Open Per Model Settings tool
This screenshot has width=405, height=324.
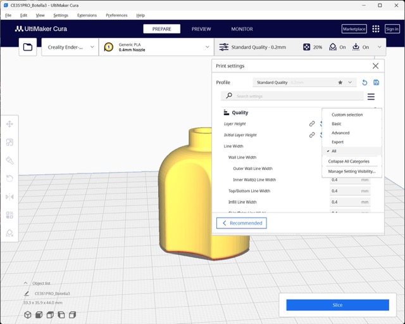pos(9,215)
